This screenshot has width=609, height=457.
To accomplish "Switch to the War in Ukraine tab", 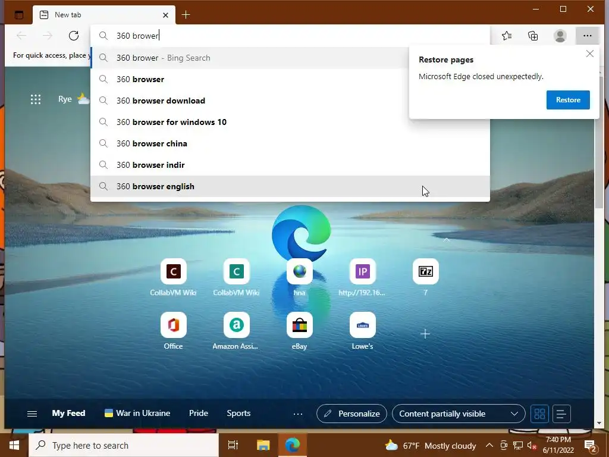I will [x=137, y=414].
